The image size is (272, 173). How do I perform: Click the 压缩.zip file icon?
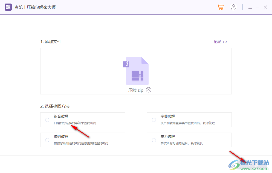(136, 71)
